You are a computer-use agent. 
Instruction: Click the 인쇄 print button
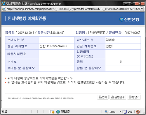click(103, 97)
